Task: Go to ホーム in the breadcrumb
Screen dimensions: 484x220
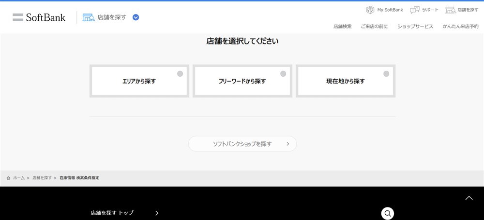Action: (x=18, y=178)
